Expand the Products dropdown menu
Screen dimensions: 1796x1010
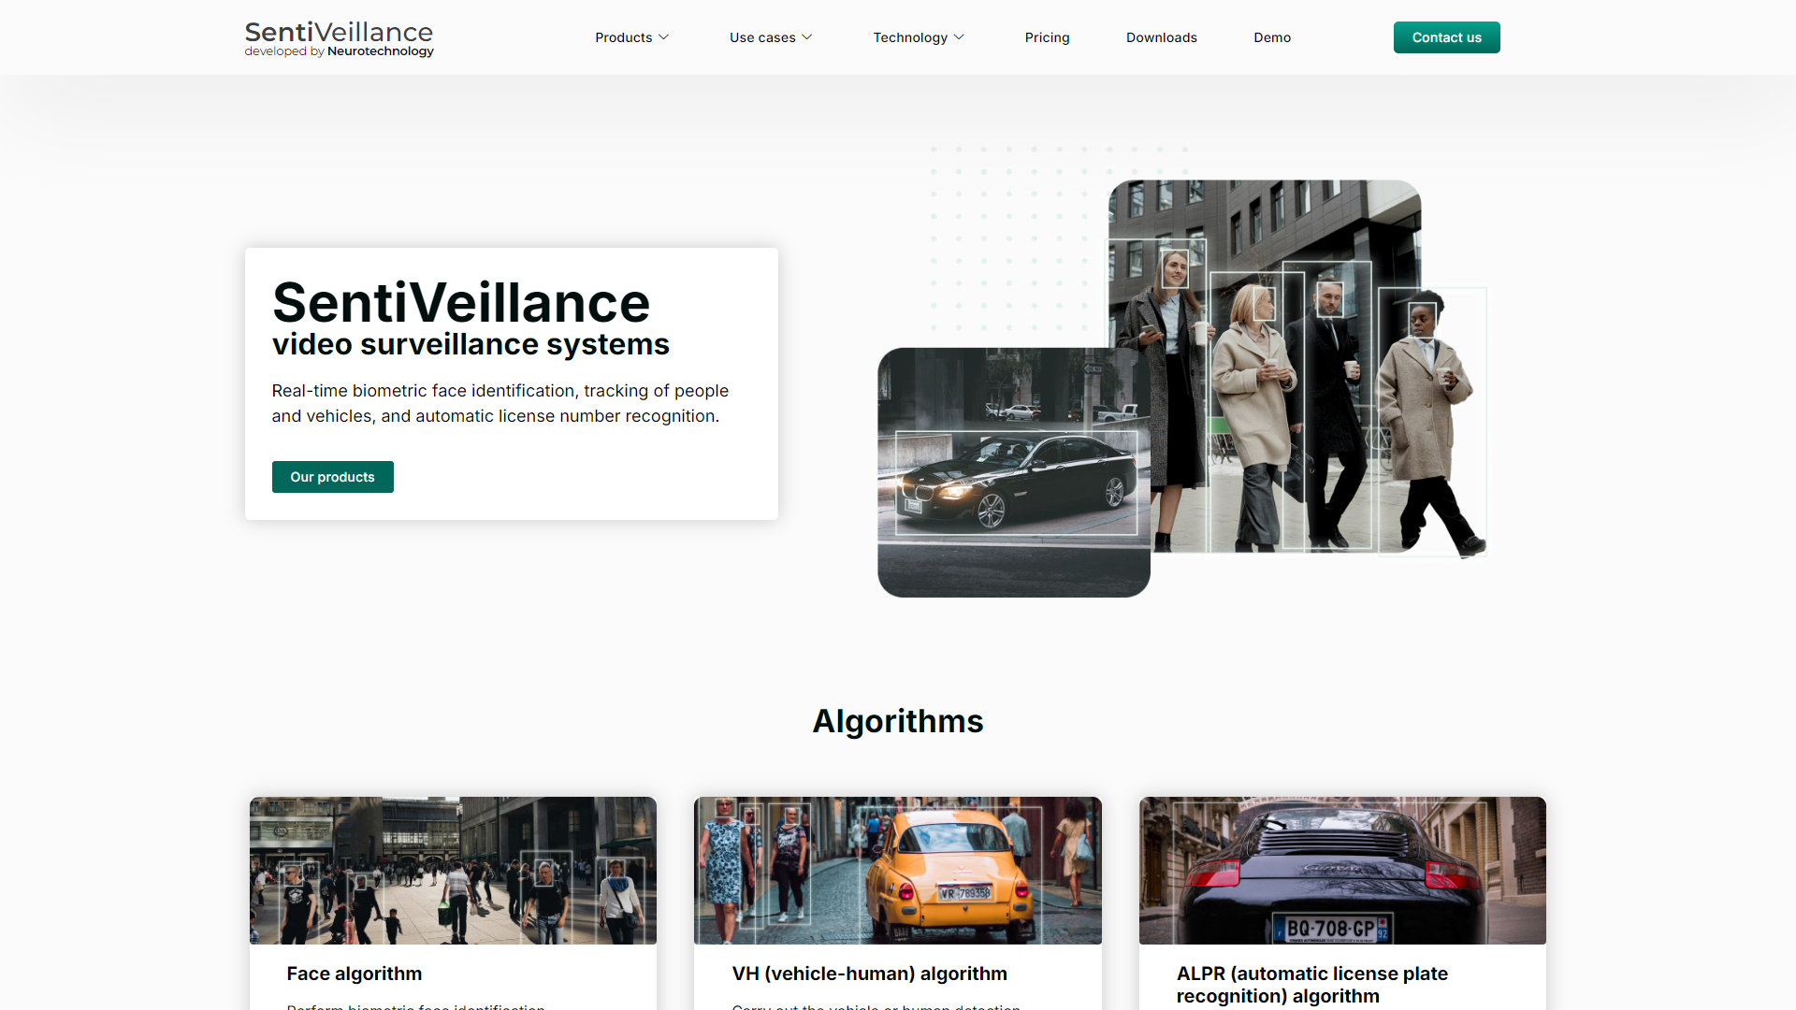pyautogui.click(x=630, y=37)
